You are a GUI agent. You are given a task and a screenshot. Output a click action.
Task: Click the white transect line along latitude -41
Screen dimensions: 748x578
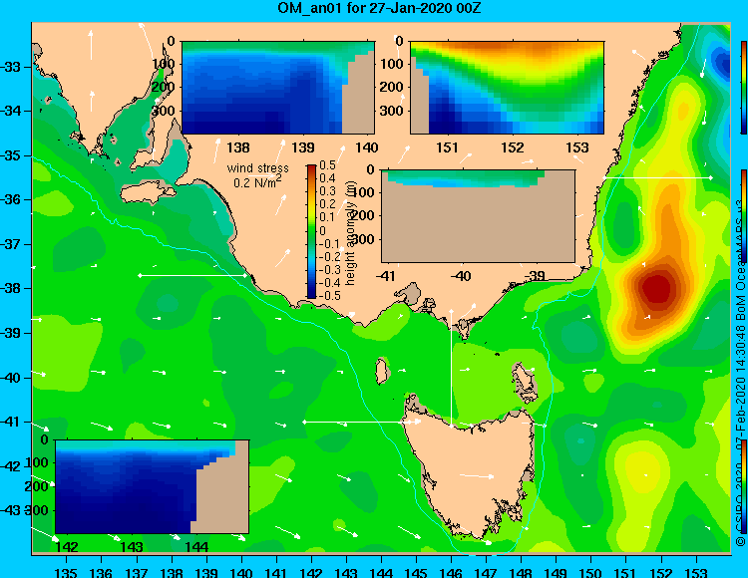coord(363,422)
